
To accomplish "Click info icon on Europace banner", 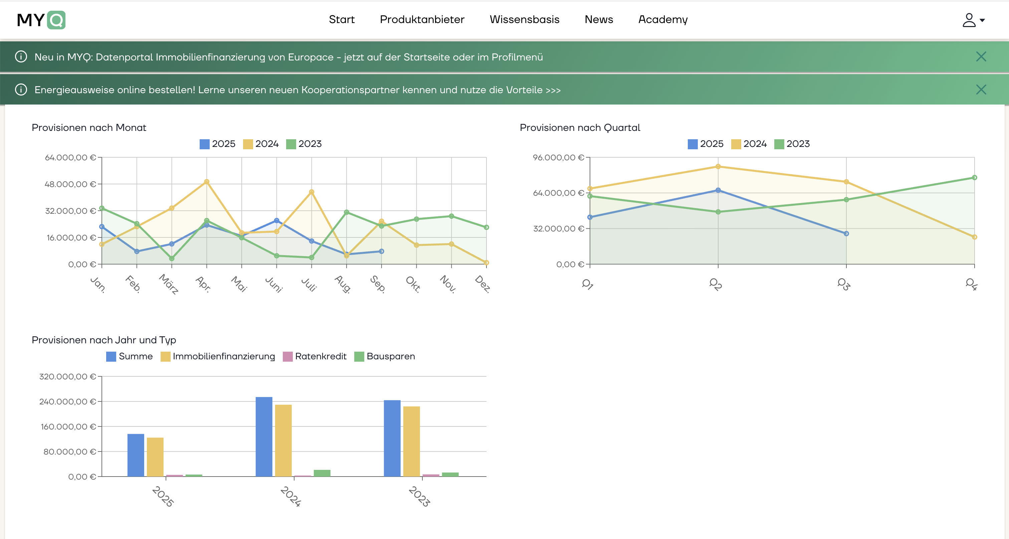I will [x=21, y=57].
